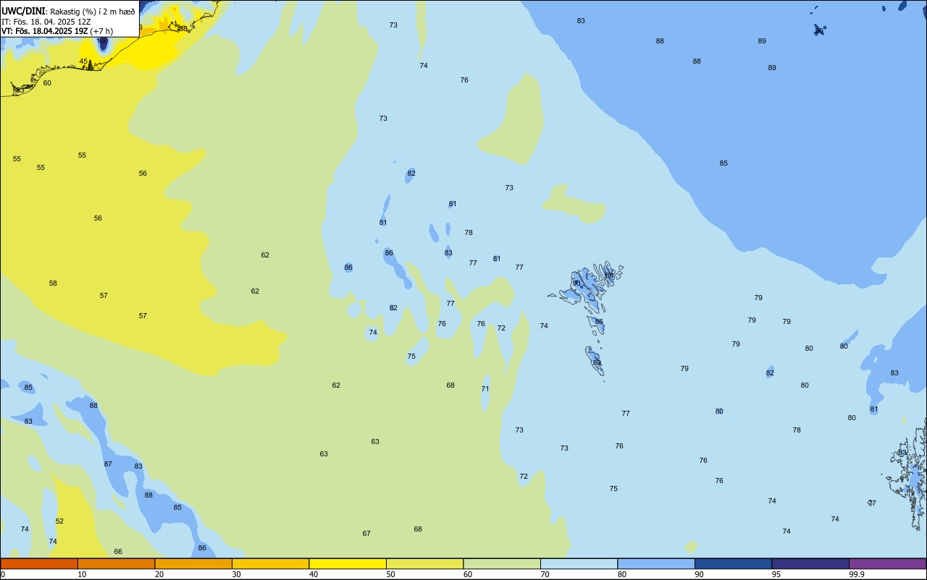Click the map value '87'
The height and width of the screenshot is (580, 927).
tap(108, 464)
